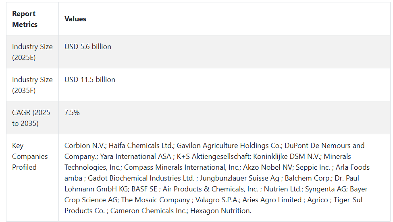Click the Corbion N.V. company name
The image size is (393, 222).
[x=85, y=146]
